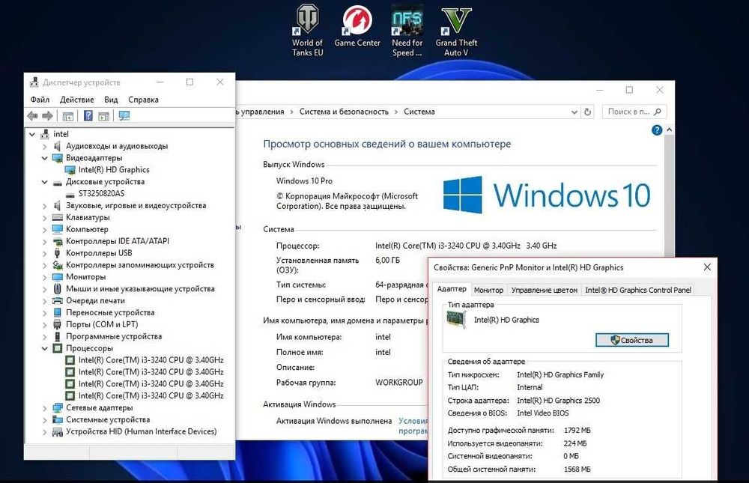The width and height of the screenshot is (749, 483).
Task: Open the Action menu (Действие)
Action: click(x=77, y=100)
